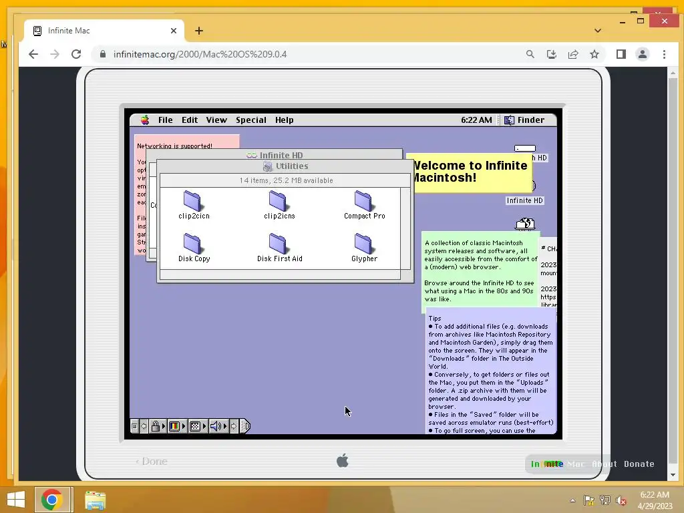Select the Glypher folder icon
Screen dimensions: 684x513
point(363,243)
